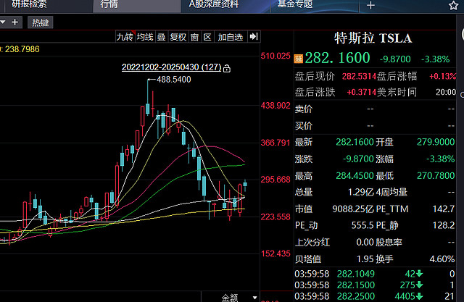
Task: Click the 开盘 279.9000 value
Action: coord(436,142)
